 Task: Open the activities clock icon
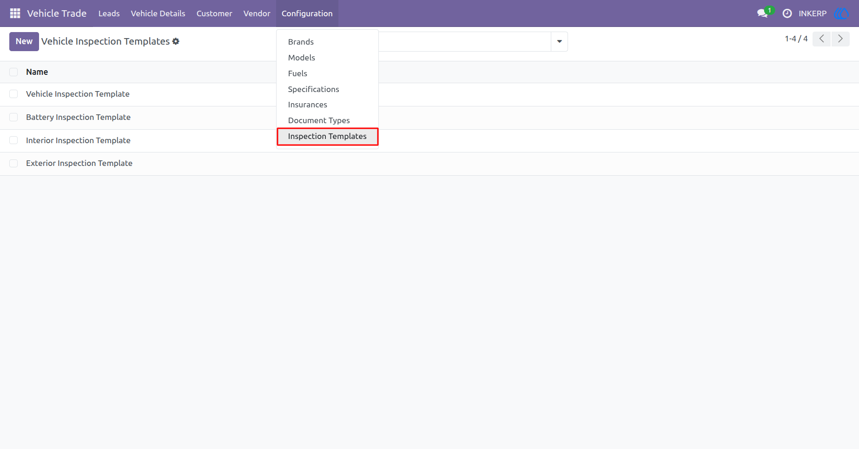[x=787, y=13]
